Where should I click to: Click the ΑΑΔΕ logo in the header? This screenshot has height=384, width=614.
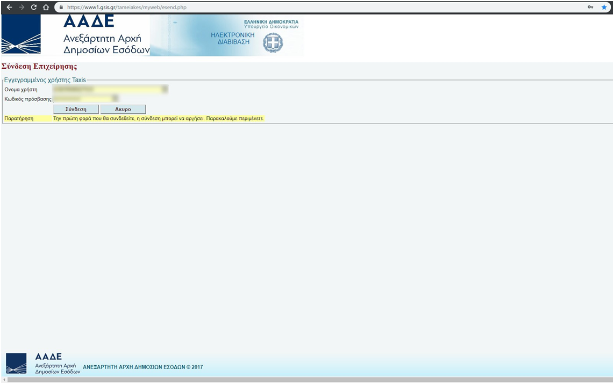click(x=75, y=35)
